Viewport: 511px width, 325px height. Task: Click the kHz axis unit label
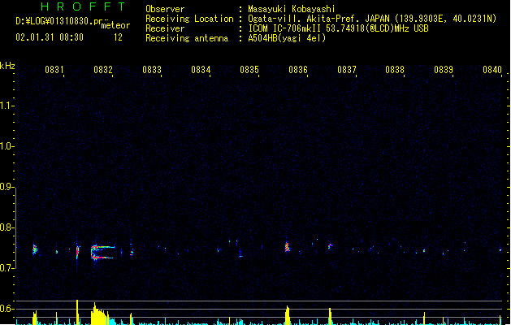point(7,66)
